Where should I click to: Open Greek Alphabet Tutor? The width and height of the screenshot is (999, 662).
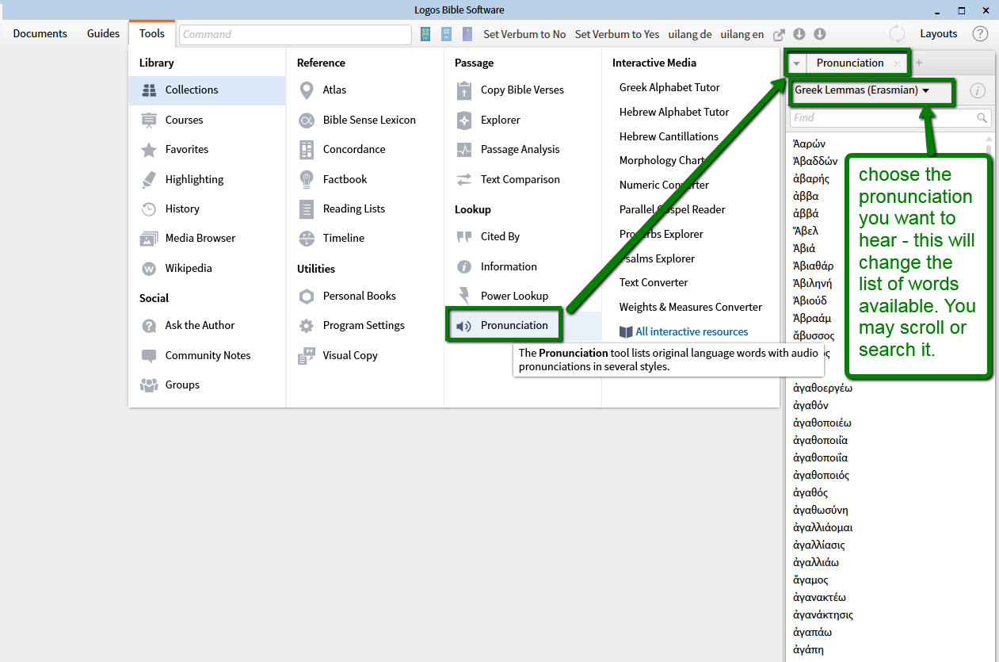669,87
